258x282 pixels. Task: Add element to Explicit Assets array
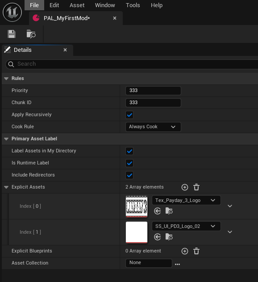[185, 187]
